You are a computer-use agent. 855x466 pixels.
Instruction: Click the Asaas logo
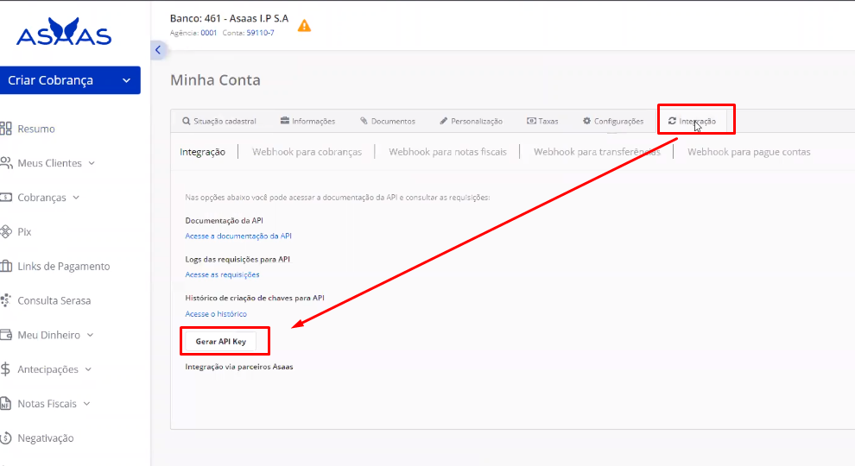point(64,32)
